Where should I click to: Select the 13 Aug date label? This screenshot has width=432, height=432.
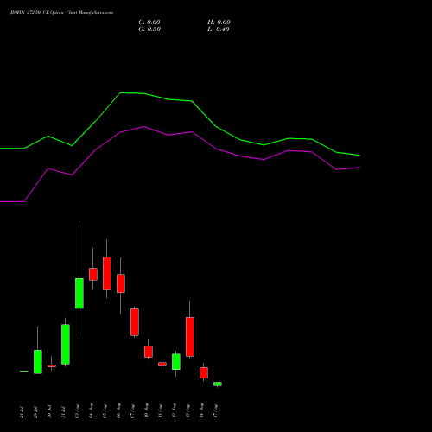pos(187,411)
